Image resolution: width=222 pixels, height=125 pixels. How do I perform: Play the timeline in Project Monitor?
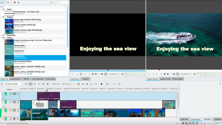(x=168, y=74)
